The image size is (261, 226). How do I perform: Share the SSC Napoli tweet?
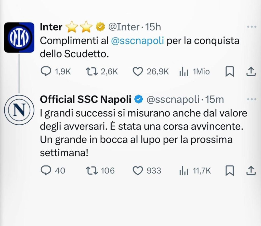(x=251, y=170)
